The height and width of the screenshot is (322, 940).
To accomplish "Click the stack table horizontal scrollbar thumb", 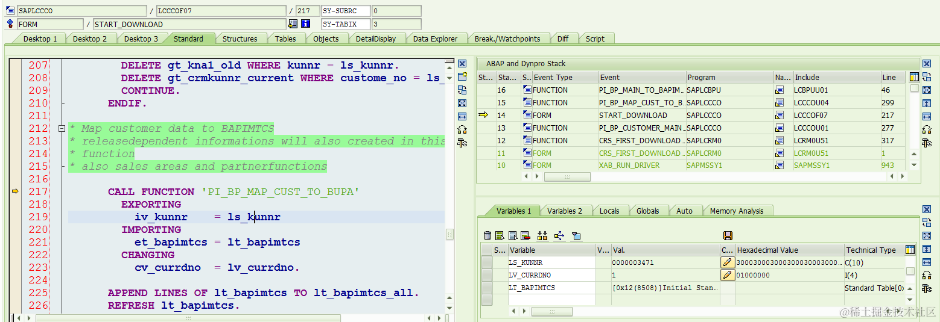I will click(x=567, y=177).
